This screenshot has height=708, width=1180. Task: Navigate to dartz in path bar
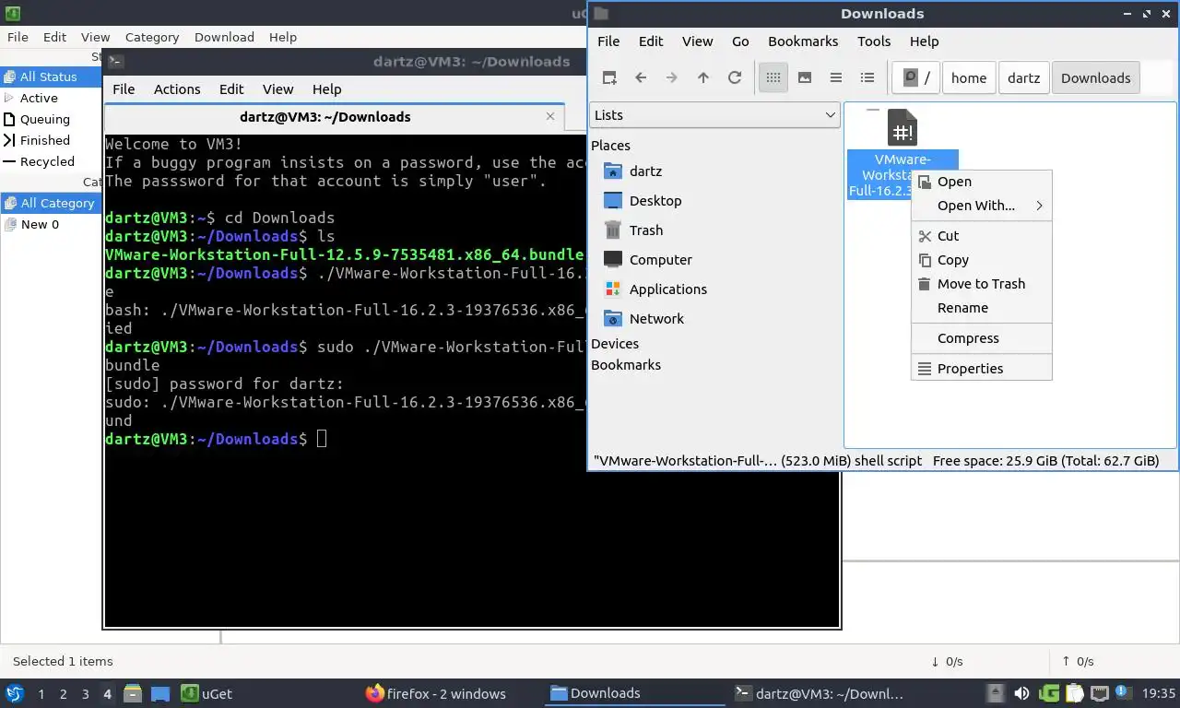click(x=1023, y=78)
